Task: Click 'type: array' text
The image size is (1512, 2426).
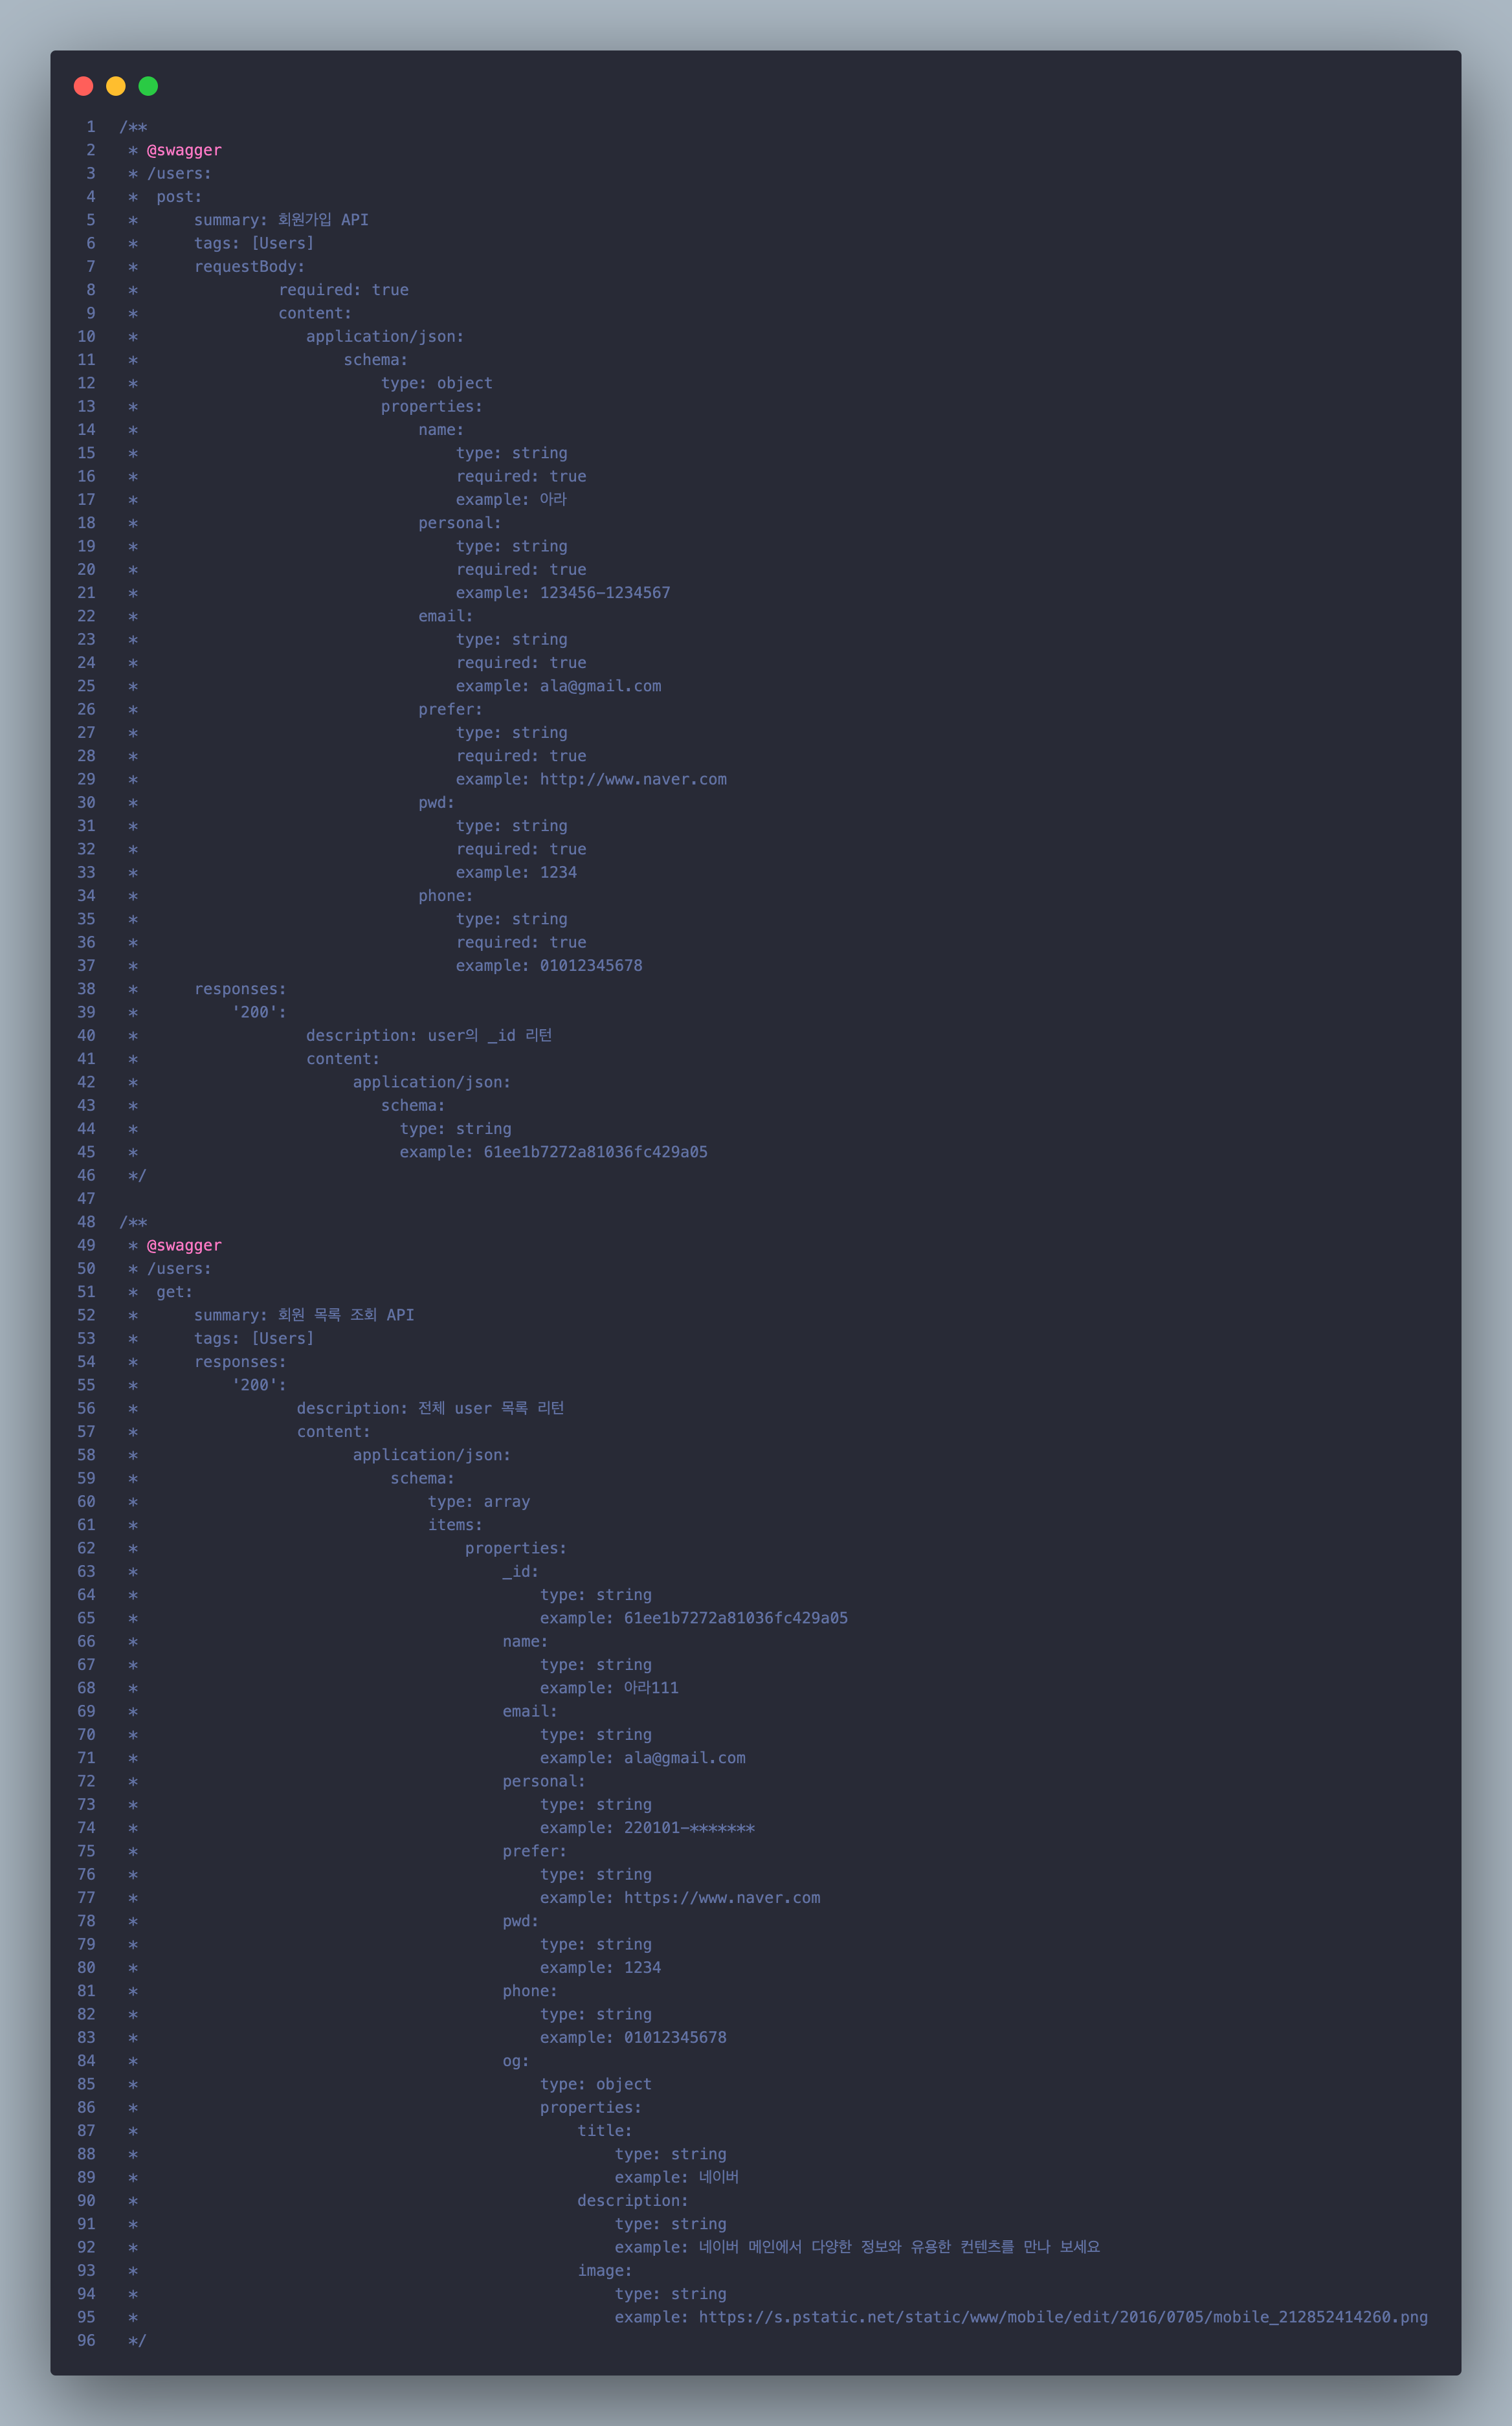Action: coord(479,1502)
